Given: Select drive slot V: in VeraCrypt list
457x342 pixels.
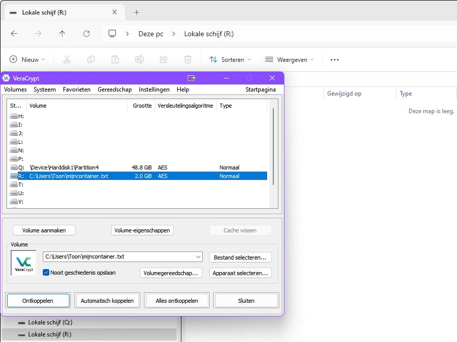Looking at the screenshot, I should click(x=17, y=201).
